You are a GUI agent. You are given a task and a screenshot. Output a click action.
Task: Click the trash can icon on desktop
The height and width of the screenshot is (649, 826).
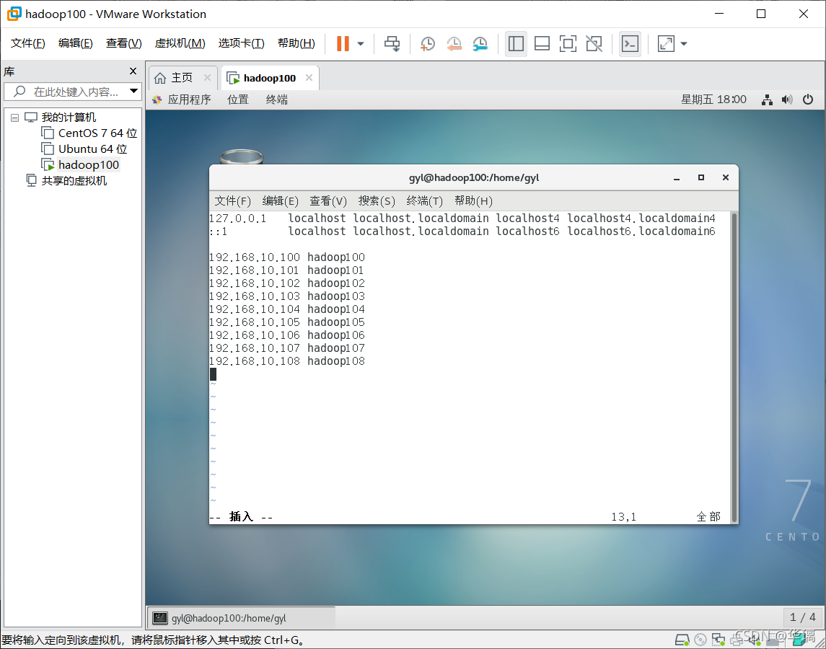point(241,156)
